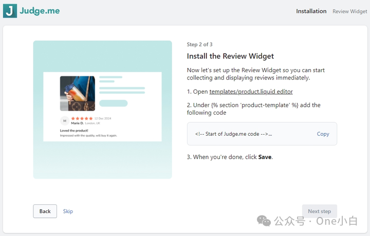The height and width of the screenshot is (236, 370).
Task: Proceed with the Next step button
Action: tap(319, 211)
